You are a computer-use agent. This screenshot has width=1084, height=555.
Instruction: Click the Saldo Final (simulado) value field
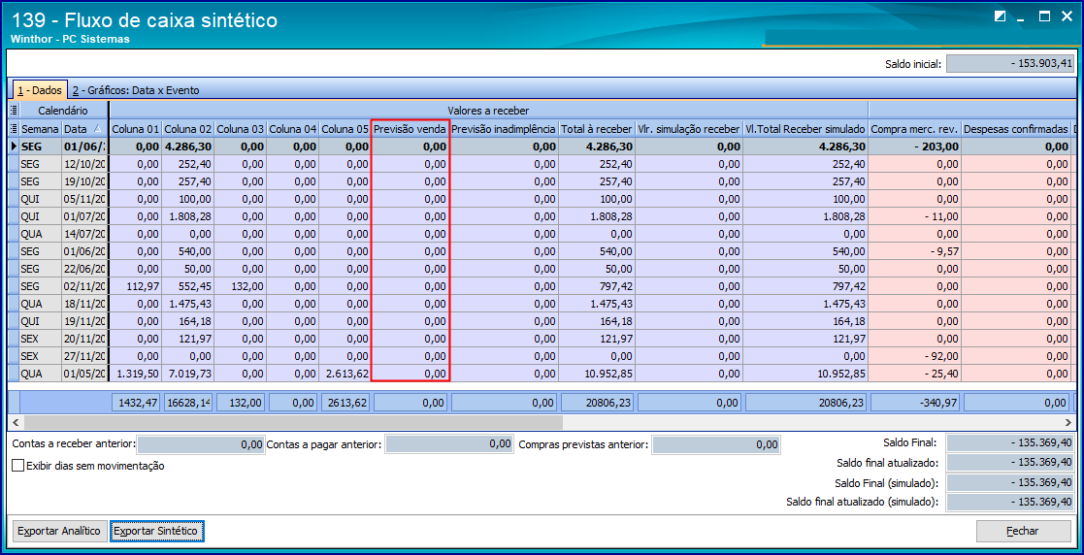pos(1010,481)
